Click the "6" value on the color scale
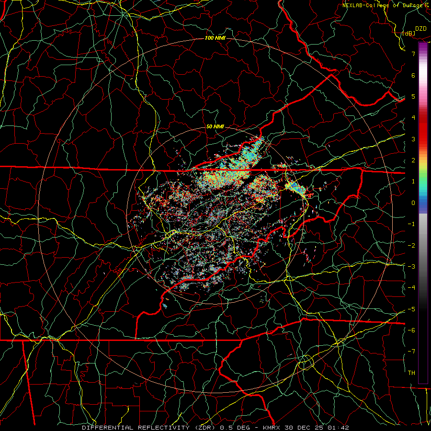This screenshot has width=431, height=431. (x=413, y=75)
